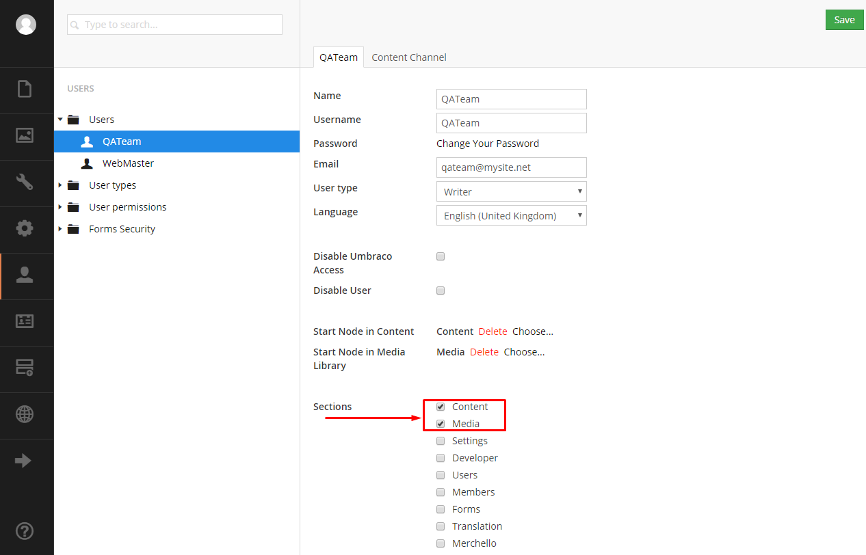
Task: Expand the User permissions folder
Action: point(60,207)
